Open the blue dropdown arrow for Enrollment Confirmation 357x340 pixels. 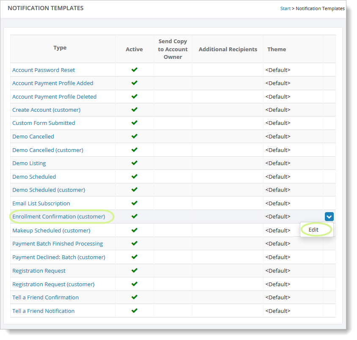[x=329, y=216]
